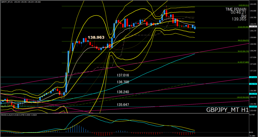Viewport: 258px width, 137px height.
Task: Select the Fibonacci 38.2(138.675) level label
Action: tap(243, 40)
